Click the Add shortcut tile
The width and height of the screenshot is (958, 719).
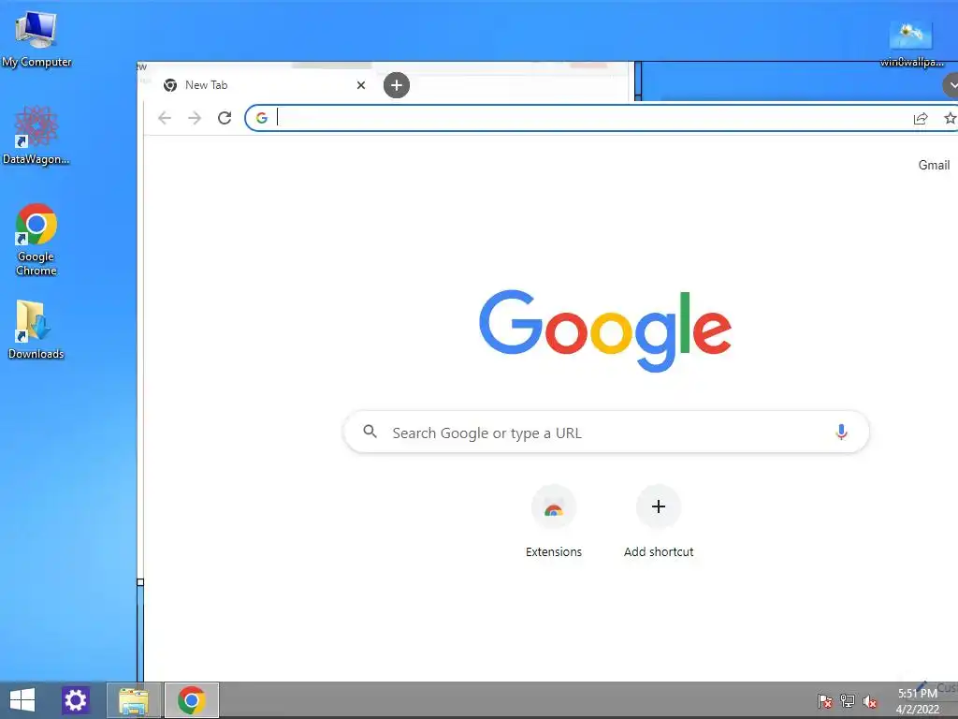(659, 521)
